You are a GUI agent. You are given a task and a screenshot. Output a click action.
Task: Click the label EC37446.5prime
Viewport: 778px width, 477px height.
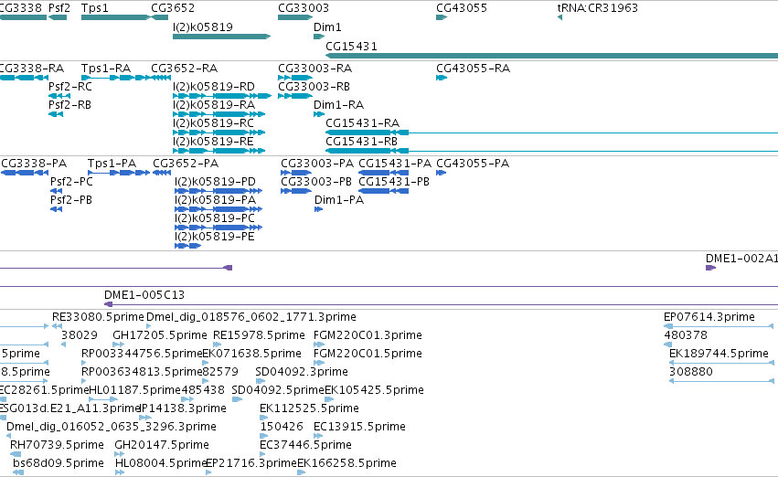[x=305, y=445]
